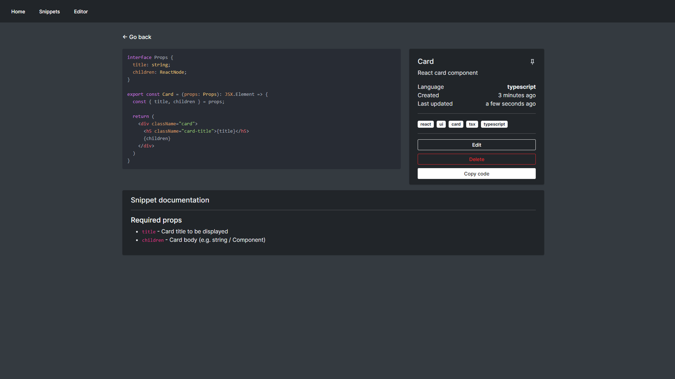The height and width of the screenshot is (379, 675).
Task: Select the react tag
Action: 425,124
